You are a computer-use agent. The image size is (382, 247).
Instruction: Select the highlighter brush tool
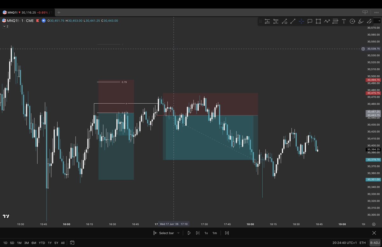361,21
